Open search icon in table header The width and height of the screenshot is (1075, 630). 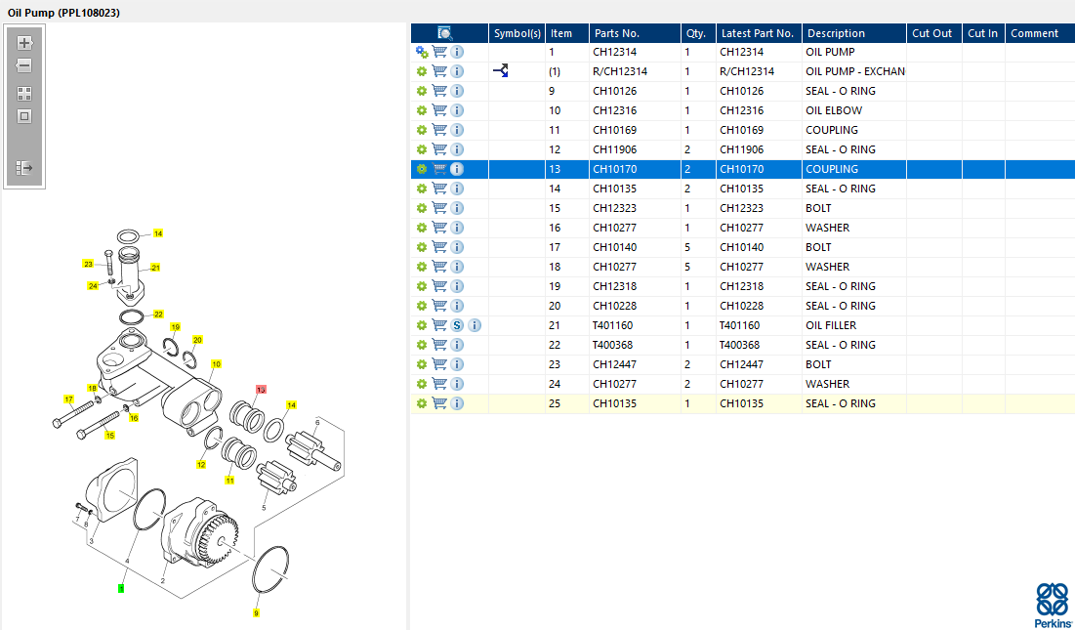tap(445, 33)
